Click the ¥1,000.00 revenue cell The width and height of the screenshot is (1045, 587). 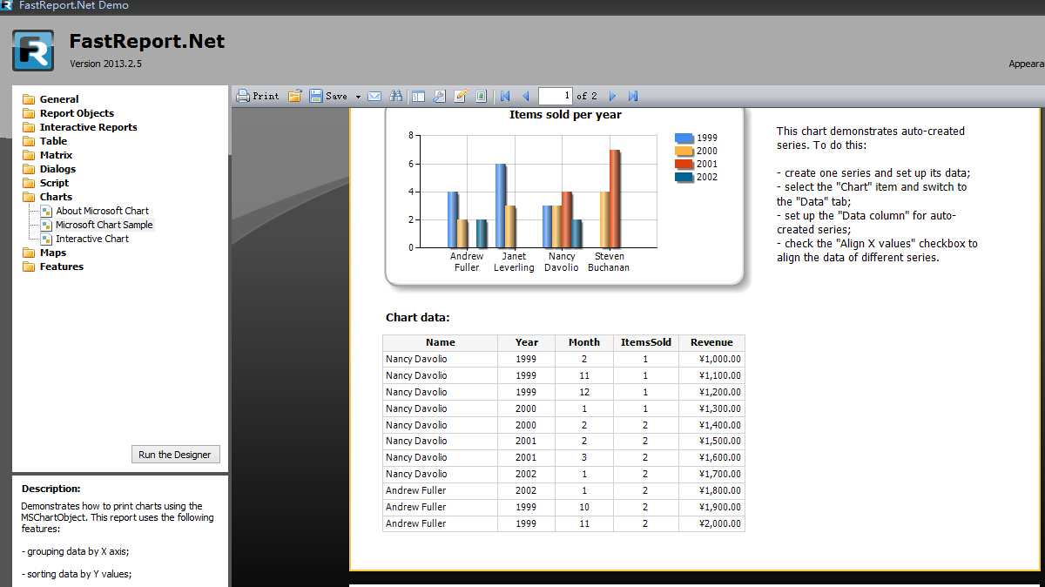(x=711, y=359)
